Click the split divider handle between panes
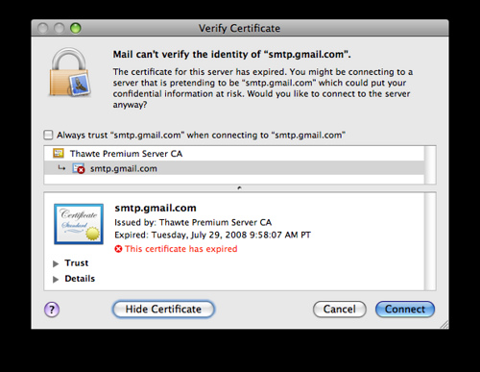The width and height of the screenshot is (480, 372). [x=240, y=188]
